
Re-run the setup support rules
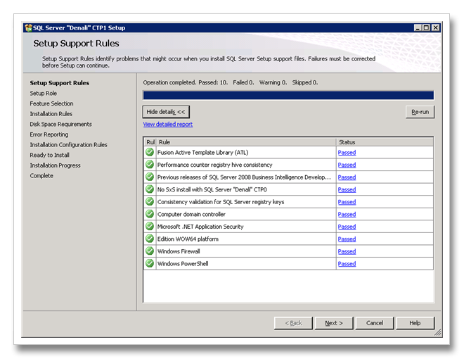click(420, 112)
